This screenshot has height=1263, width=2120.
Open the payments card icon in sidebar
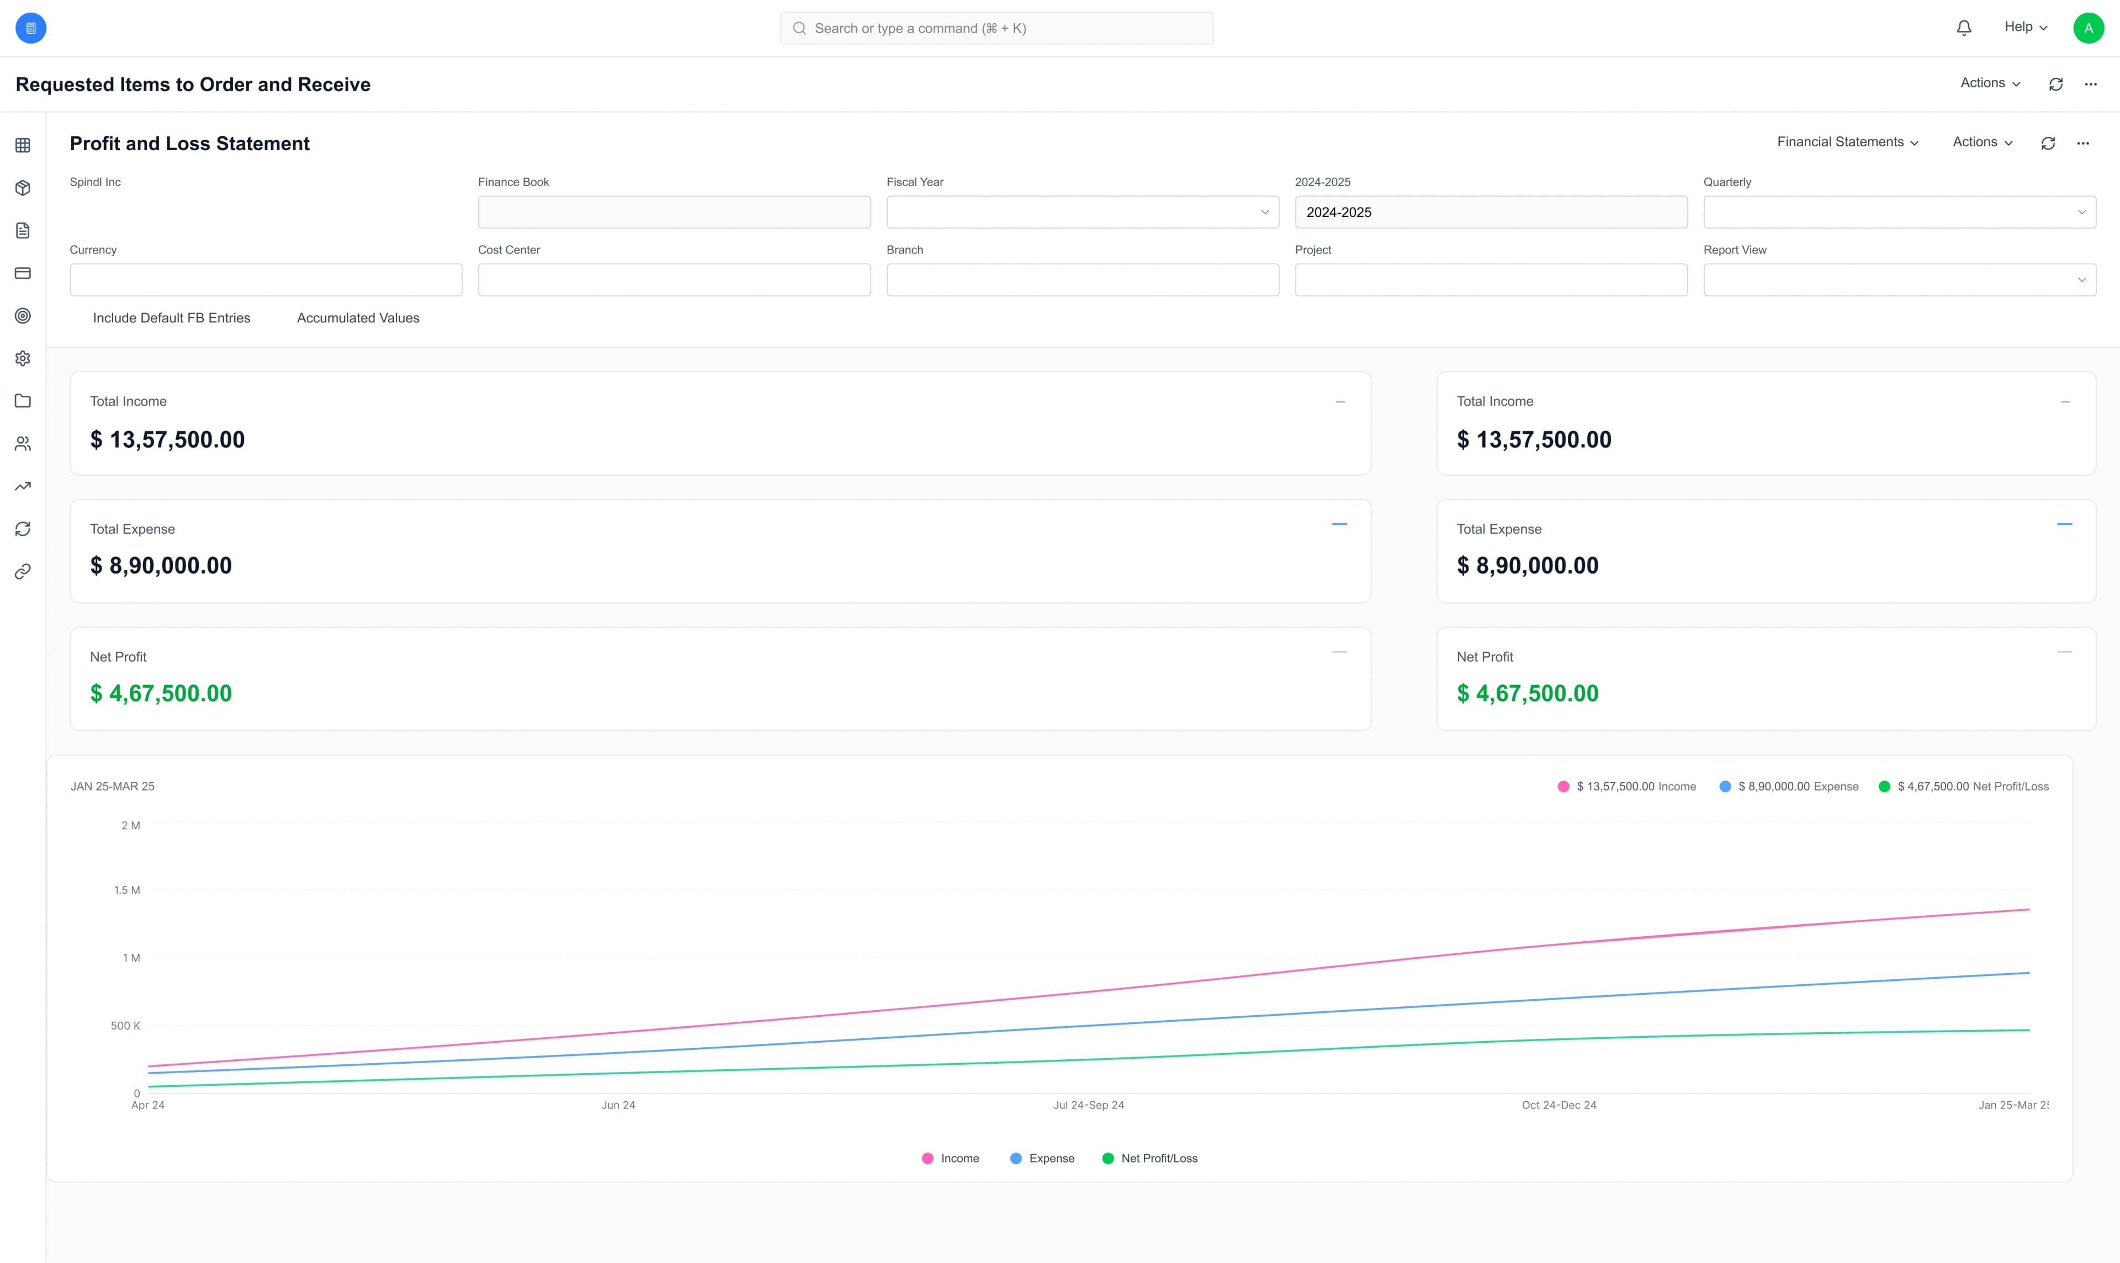22,273
